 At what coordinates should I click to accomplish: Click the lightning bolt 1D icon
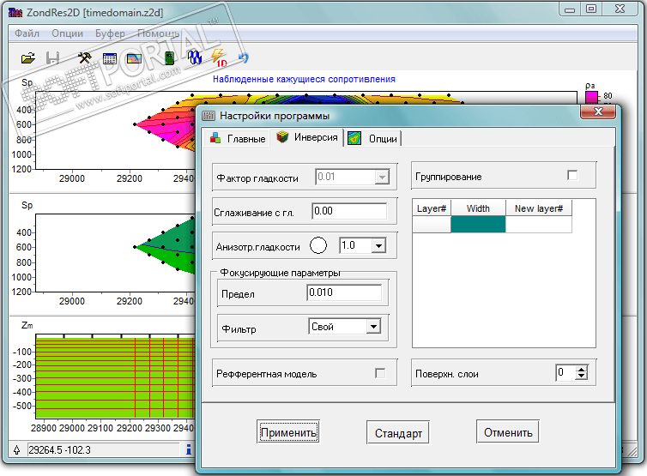[219, 59]
